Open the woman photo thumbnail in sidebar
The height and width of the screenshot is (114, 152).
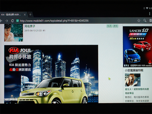[132, 80]
